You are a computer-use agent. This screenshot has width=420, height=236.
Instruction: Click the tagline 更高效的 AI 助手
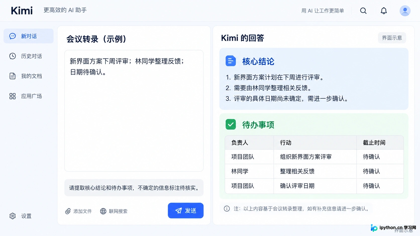click(x=65, y=10)
